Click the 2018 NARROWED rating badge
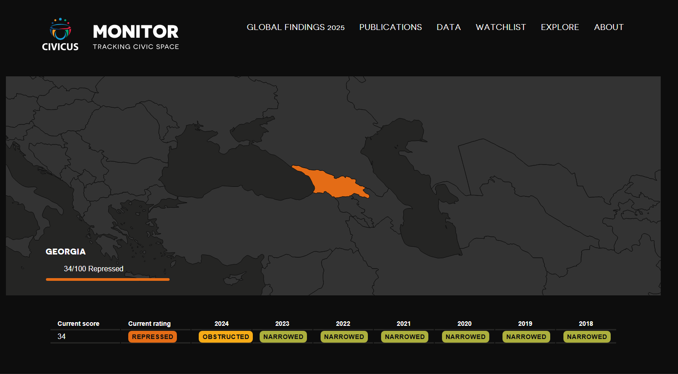Viewport: 678px width, 374px height. click(587, 337)
